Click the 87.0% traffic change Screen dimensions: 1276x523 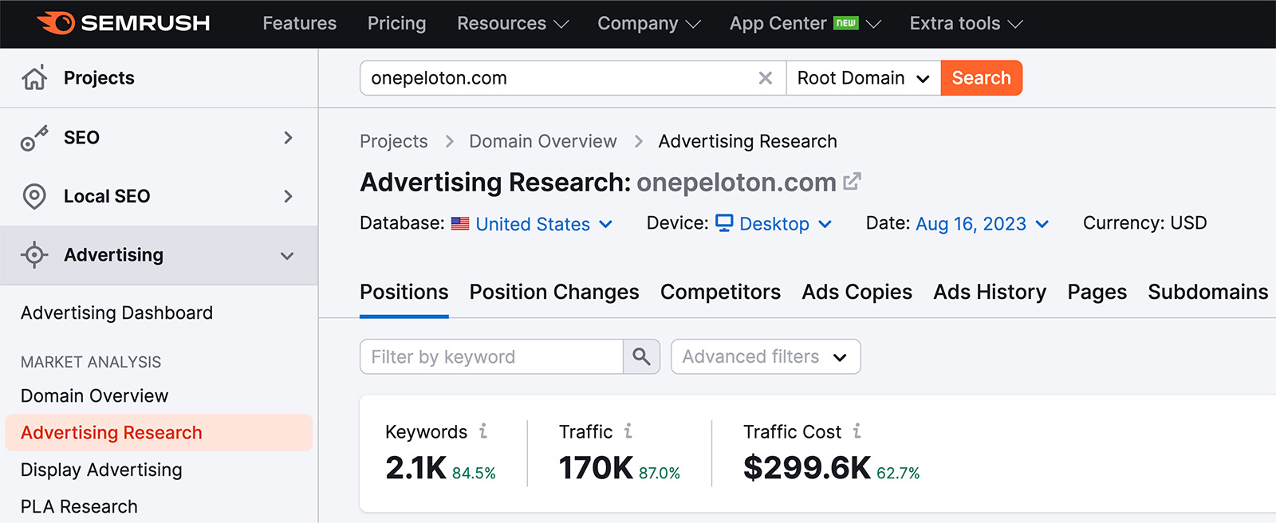660,473
